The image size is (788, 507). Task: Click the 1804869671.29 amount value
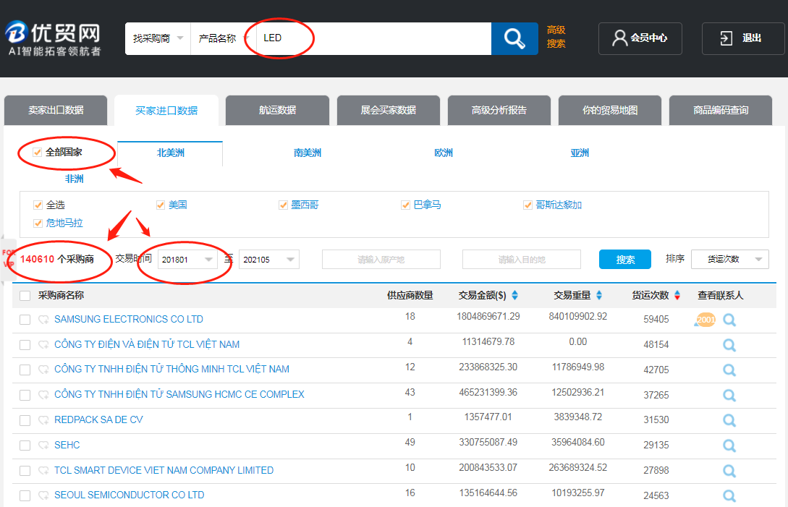[488, 317]
